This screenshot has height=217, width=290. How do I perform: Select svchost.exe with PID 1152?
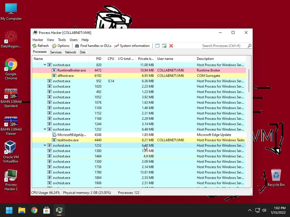[x=139, y=113]
